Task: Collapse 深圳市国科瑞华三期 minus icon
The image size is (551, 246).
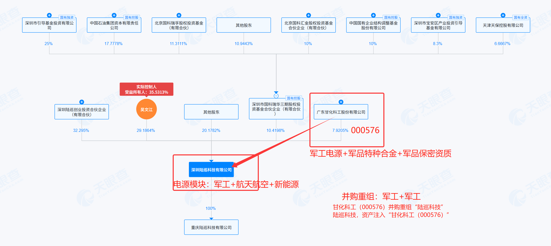Action: (x=276, y=96)
